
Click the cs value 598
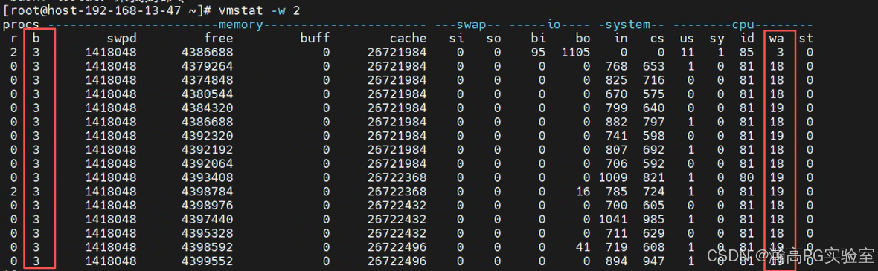[653, 136]
